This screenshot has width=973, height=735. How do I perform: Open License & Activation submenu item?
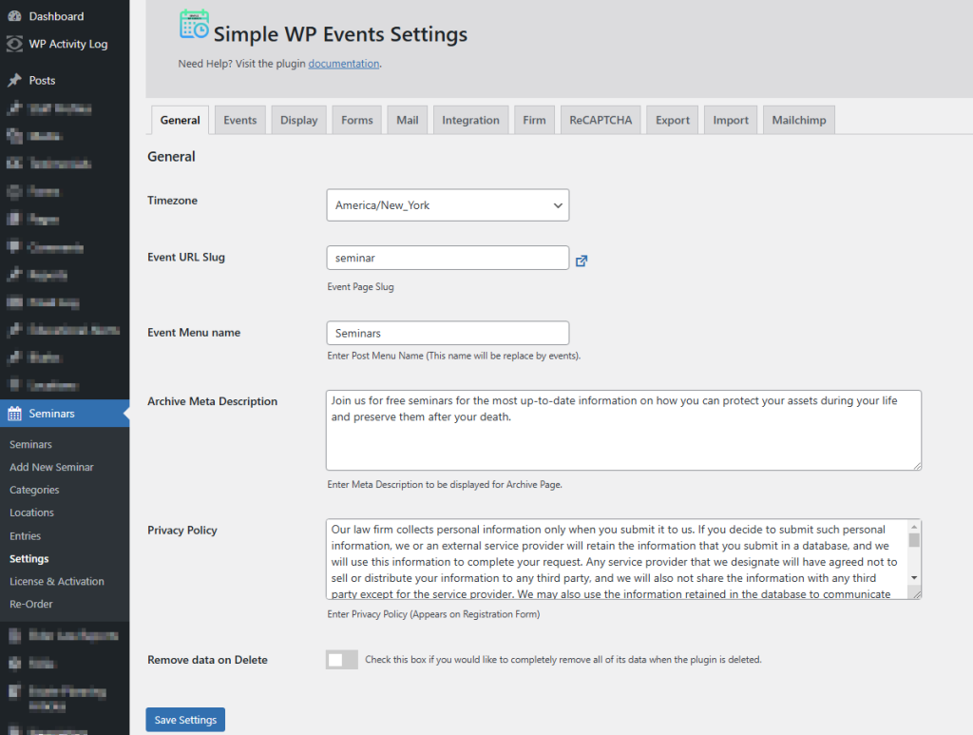(x=57, y=582)
